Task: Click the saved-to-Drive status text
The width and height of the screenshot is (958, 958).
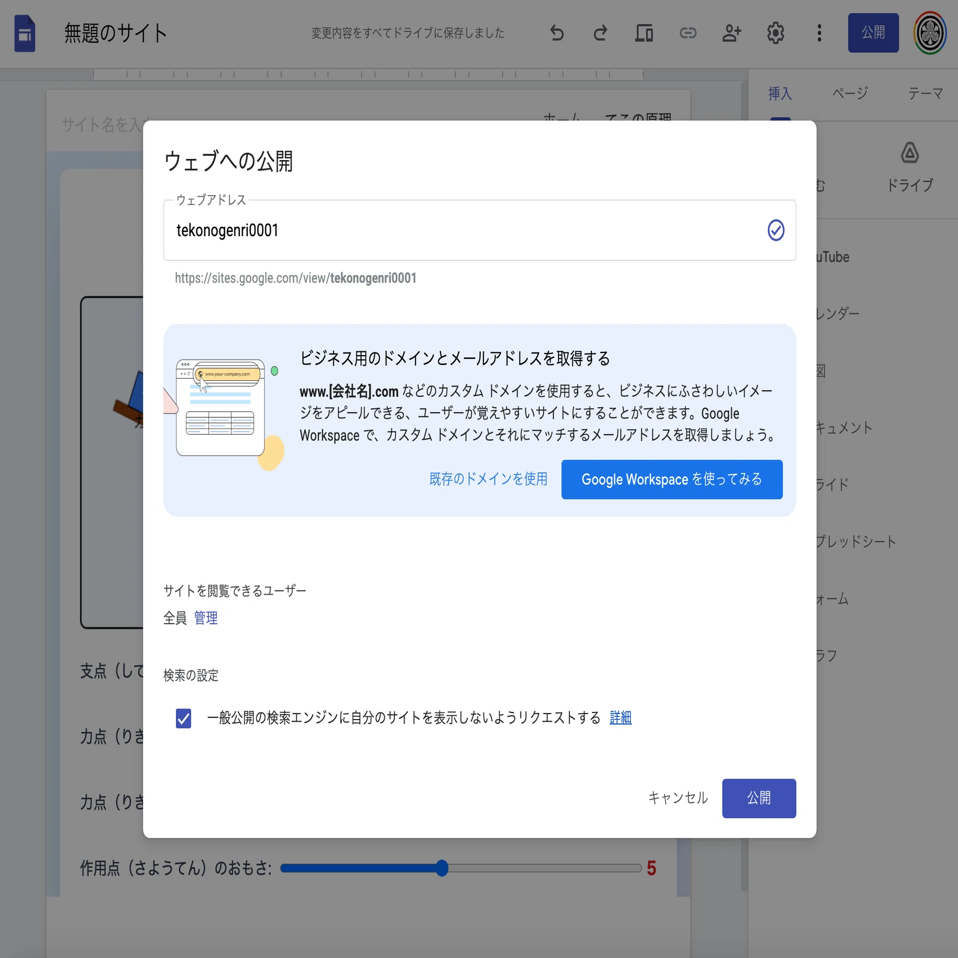Action: [x=408, y=33]
